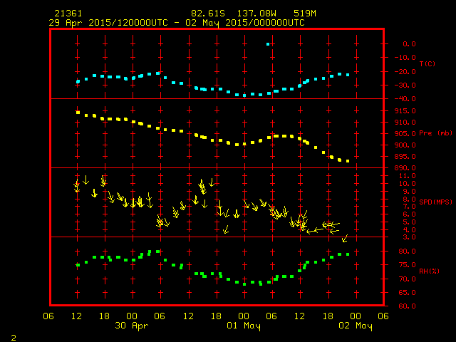The height and width of the screenshot is (342, 456).
Task: Click the "7.0" wind speed axis label
Action: click(x=409, y=207)
